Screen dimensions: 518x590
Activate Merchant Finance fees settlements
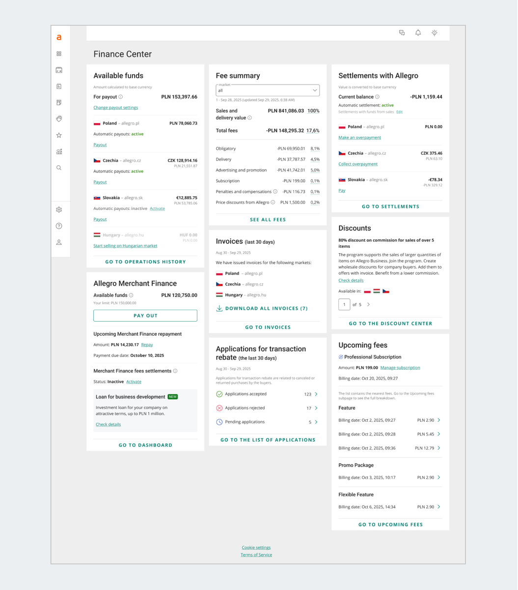pos(134,382)
